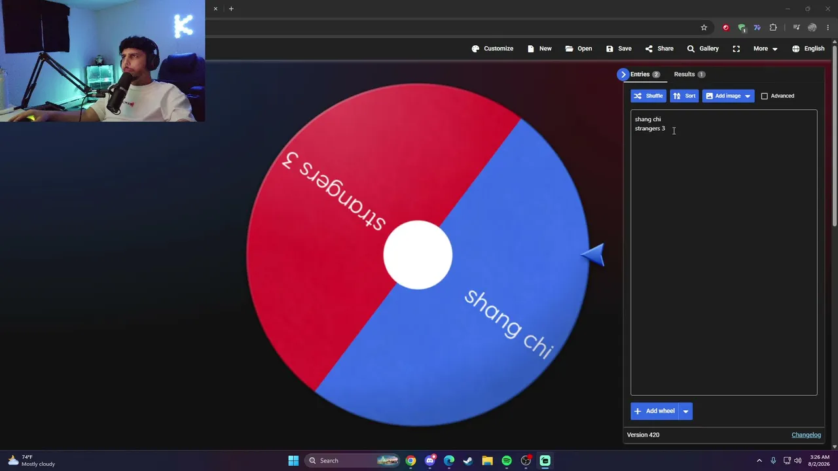Close the current browser tab

(215, 9)
